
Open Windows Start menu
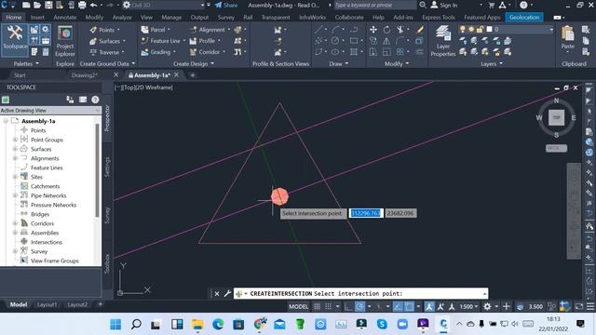[115, 324]
